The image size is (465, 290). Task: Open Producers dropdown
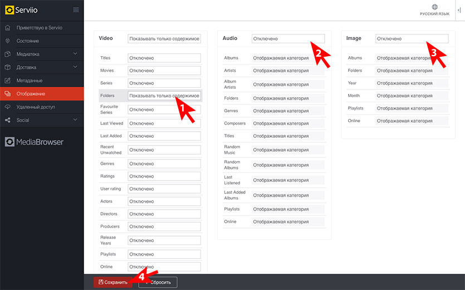coord(164,226)
